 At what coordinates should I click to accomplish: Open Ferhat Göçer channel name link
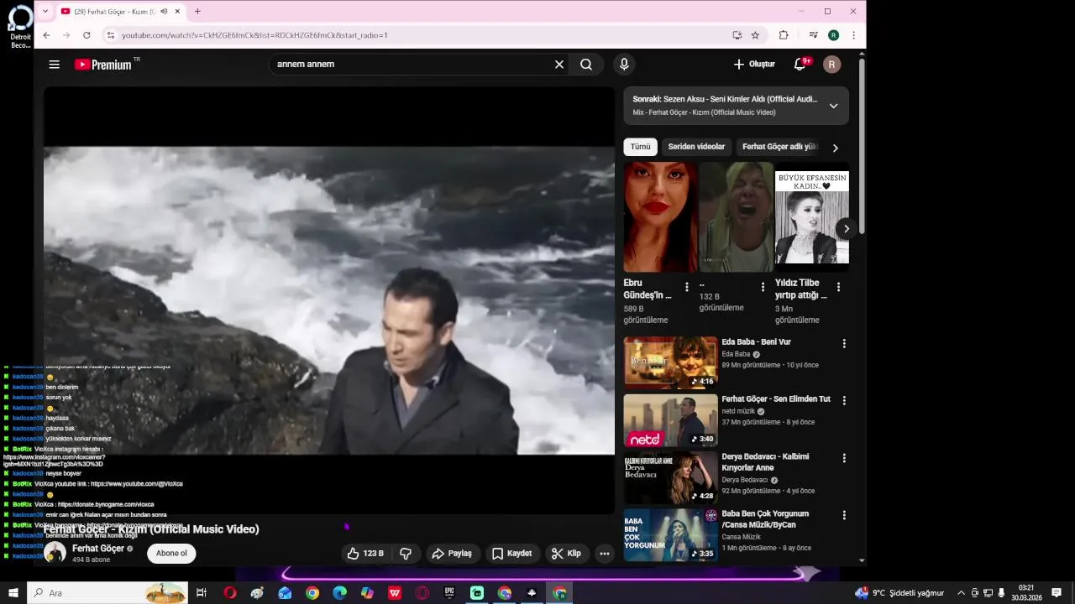[x=98, y=549]
